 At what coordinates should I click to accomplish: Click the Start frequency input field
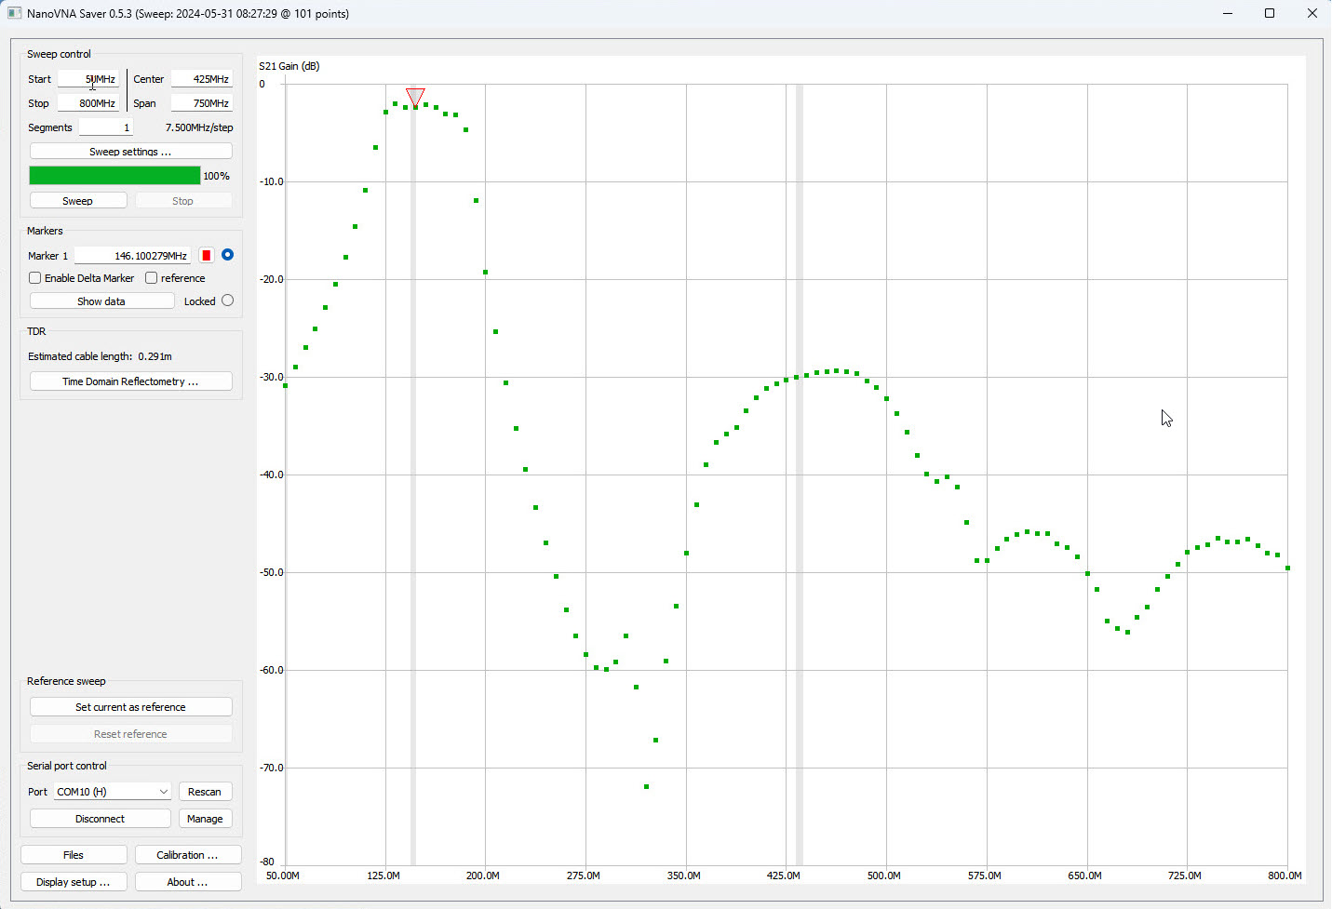(x=89, y=79)
